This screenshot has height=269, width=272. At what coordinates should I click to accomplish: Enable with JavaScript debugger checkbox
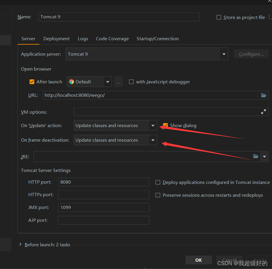131,82
